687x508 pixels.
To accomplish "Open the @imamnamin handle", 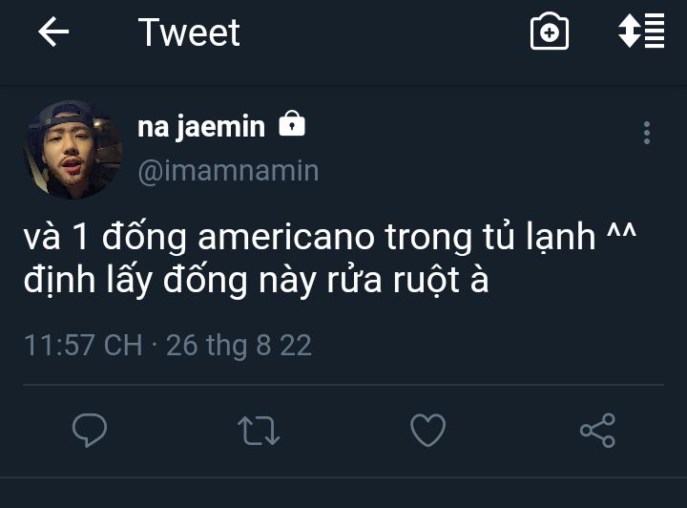I will (228, 171).
